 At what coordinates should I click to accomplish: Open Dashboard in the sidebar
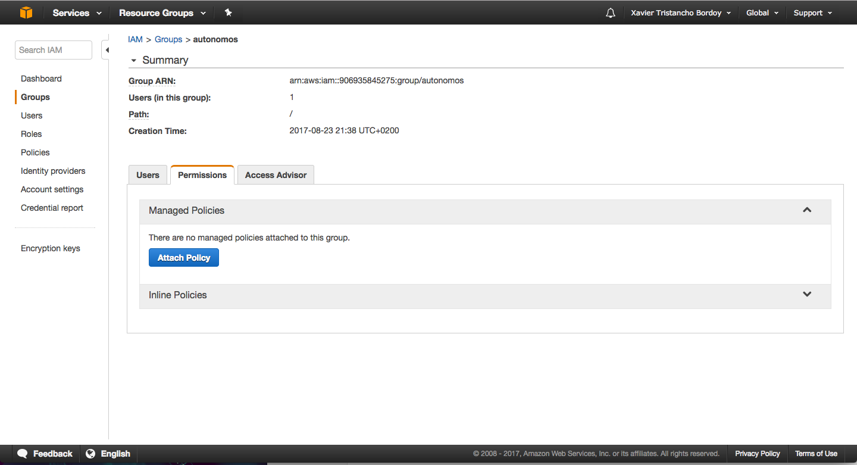coord(41,79)
